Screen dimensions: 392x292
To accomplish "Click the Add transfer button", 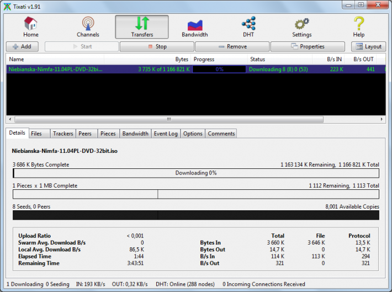I will tap(22, 46).
